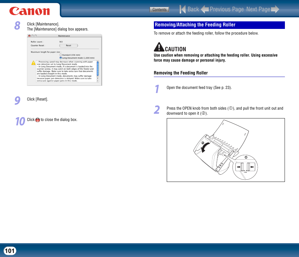
Task: Click the page number 101 badge
Action: (x=10, y=251)
